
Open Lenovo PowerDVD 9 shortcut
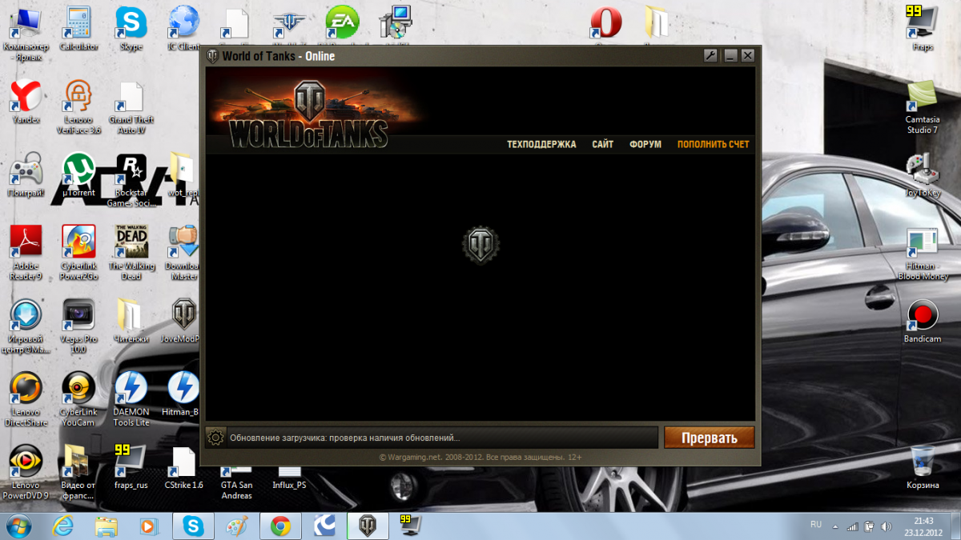26,471
